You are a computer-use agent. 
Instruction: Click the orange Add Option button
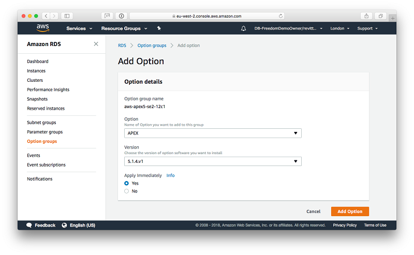click(350, 212)
